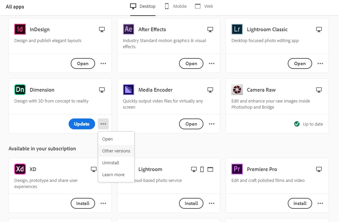Click the mobile platform icon on Lightroom card
This screenshot has height=222, width=339.
(x=202, y=169)
